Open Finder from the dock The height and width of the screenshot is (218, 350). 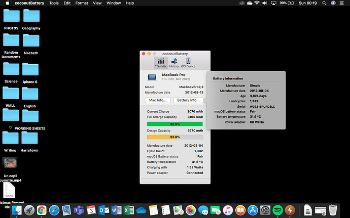(17, 210)
